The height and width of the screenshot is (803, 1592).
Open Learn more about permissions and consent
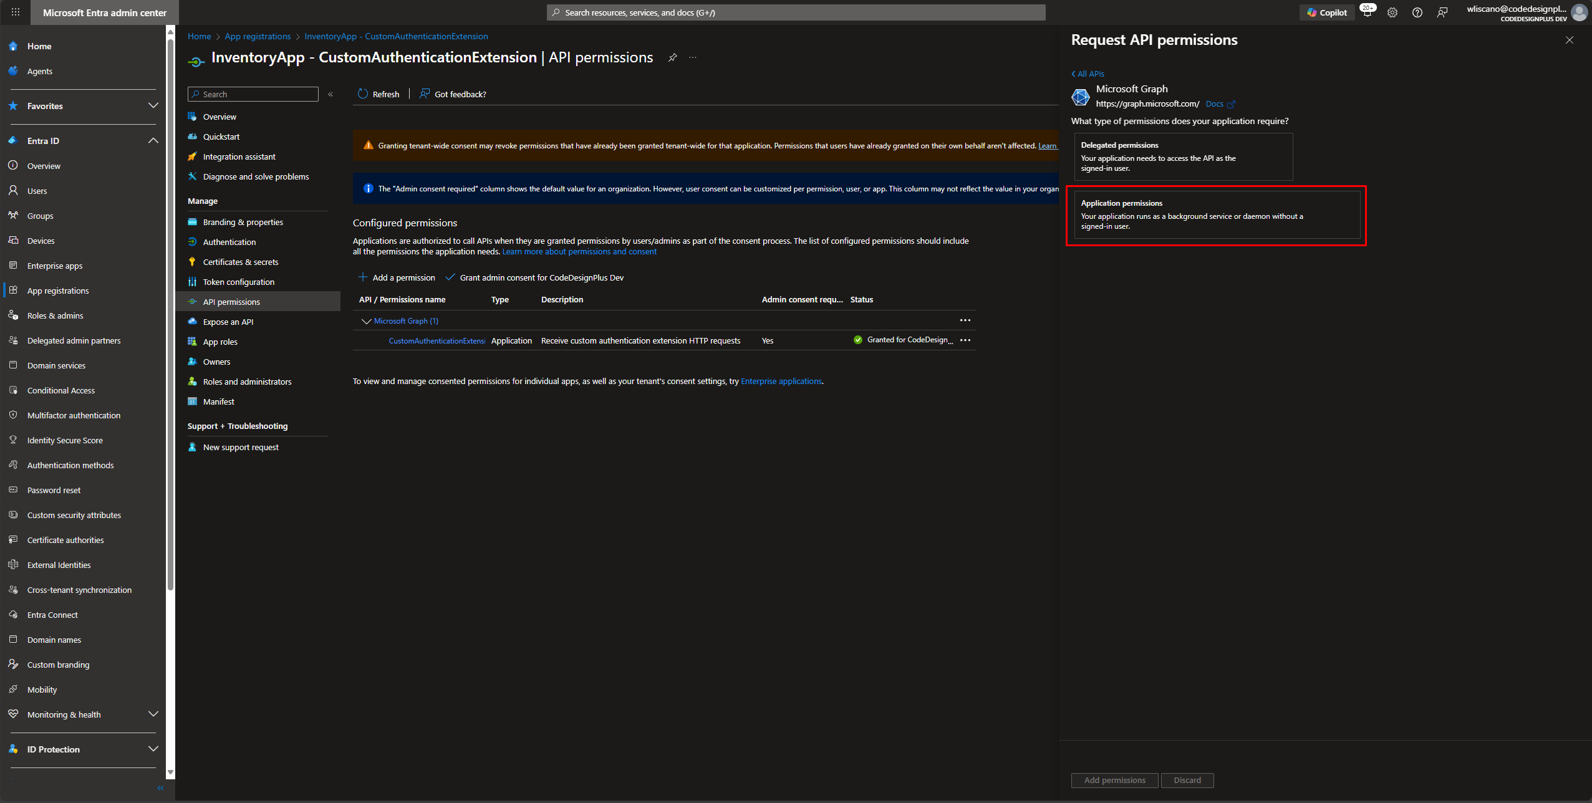[x=579, y=251]
